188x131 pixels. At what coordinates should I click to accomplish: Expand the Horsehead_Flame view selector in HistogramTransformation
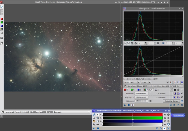pyautogui.click(x=153, y=86)
